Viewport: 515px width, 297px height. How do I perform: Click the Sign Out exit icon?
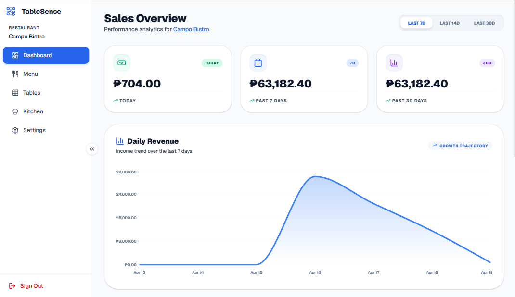pos(13,286)
